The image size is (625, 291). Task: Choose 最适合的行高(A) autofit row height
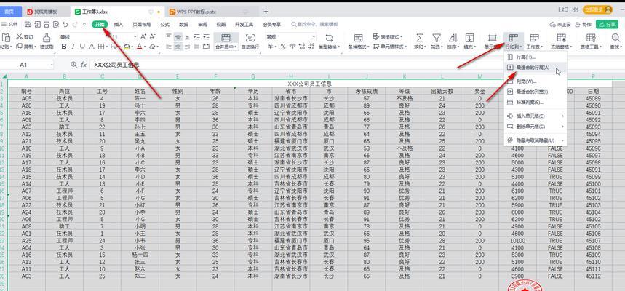pos(535,68)
